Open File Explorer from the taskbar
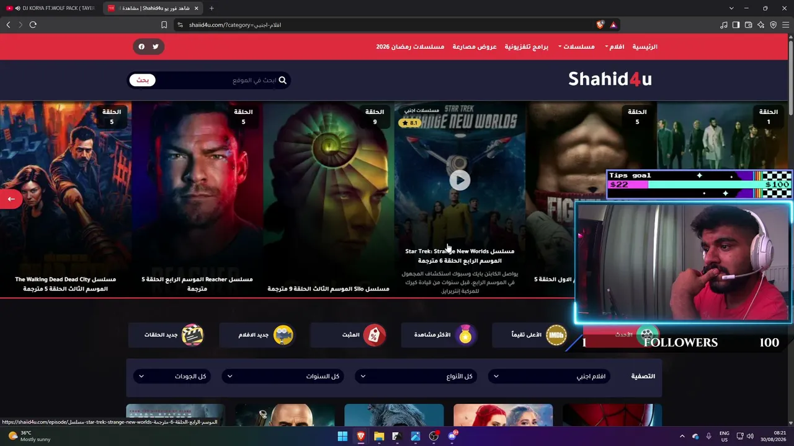Screen dimensions: 794x446 379,436
